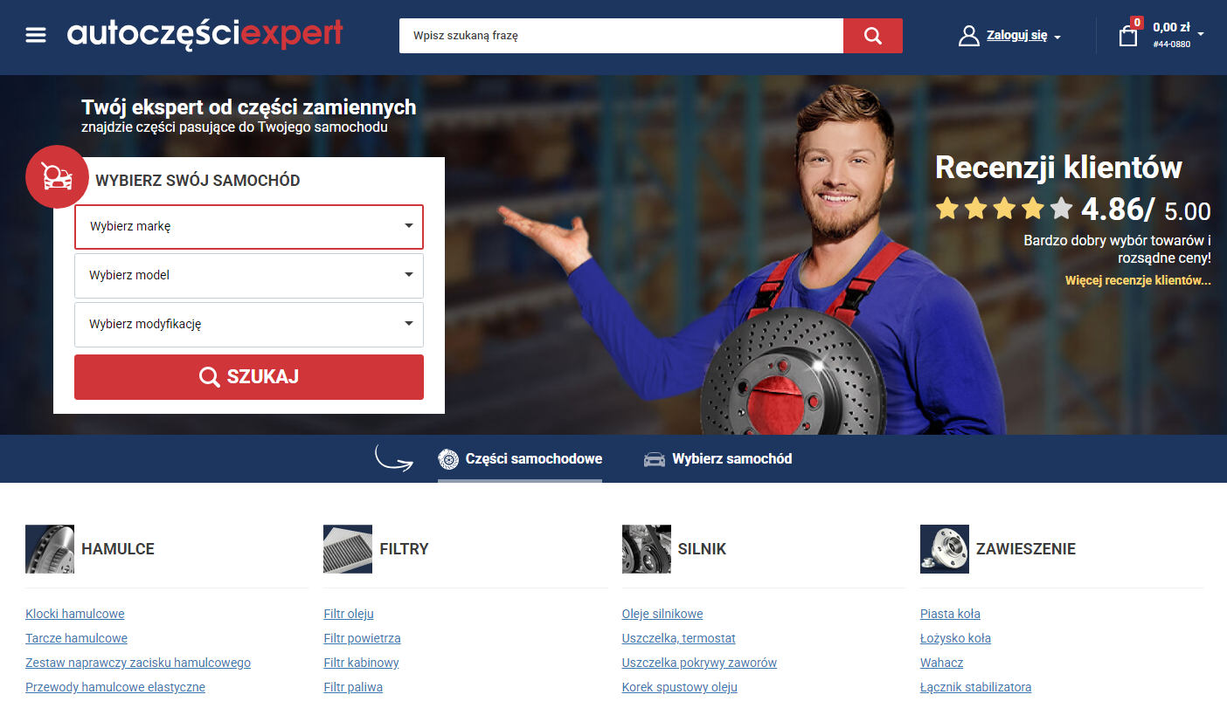Focus the Wpisz szukaną frazę search field
The height and width of the screenshot is (715, 1227).
point(620,36)
